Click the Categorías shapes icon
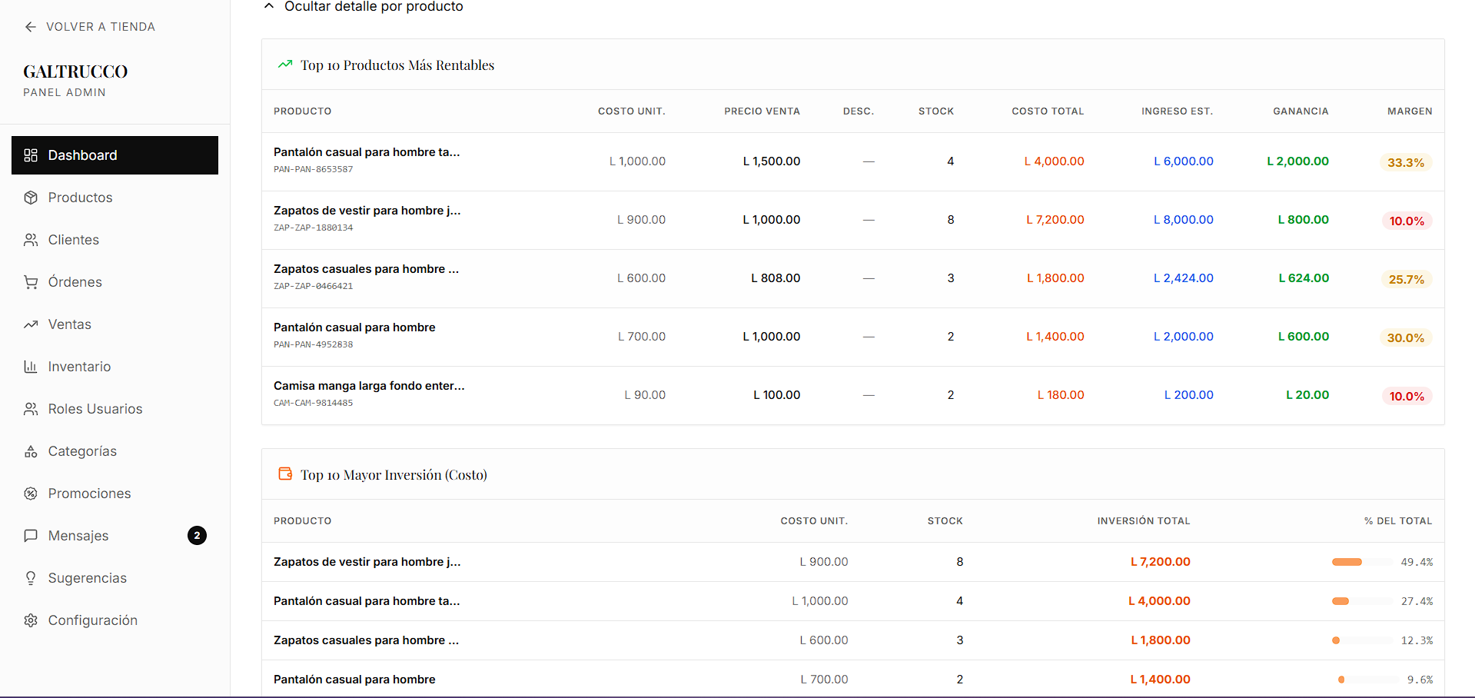 31,451
